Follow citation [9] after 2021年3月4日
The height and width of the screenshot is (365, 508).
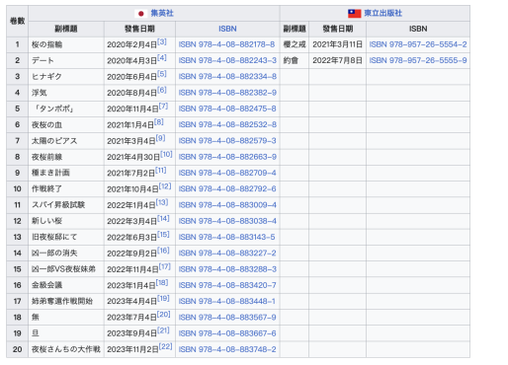[160, 138]
